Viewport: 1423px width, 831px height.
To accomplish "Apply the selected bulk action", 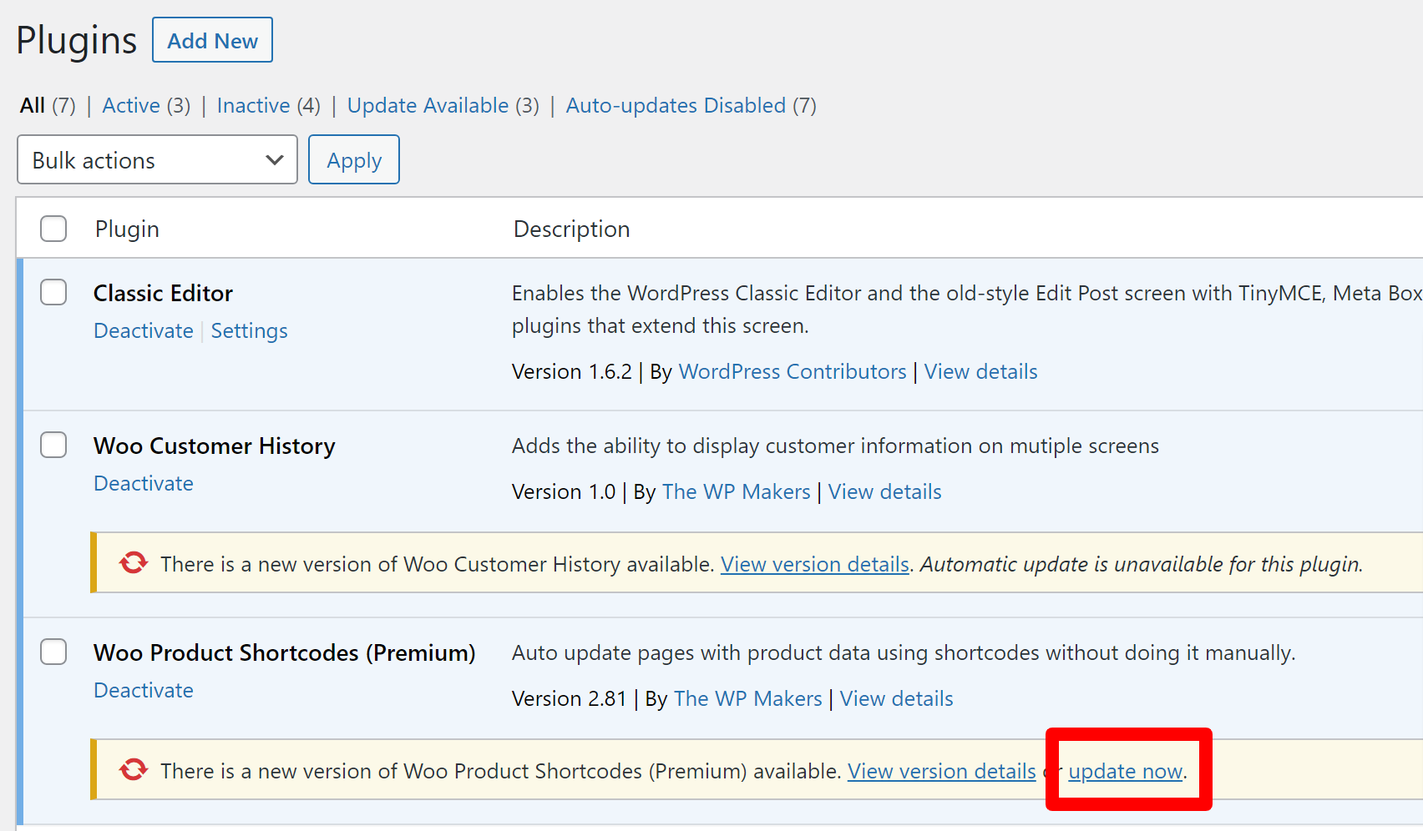I will tap(354, 159).
